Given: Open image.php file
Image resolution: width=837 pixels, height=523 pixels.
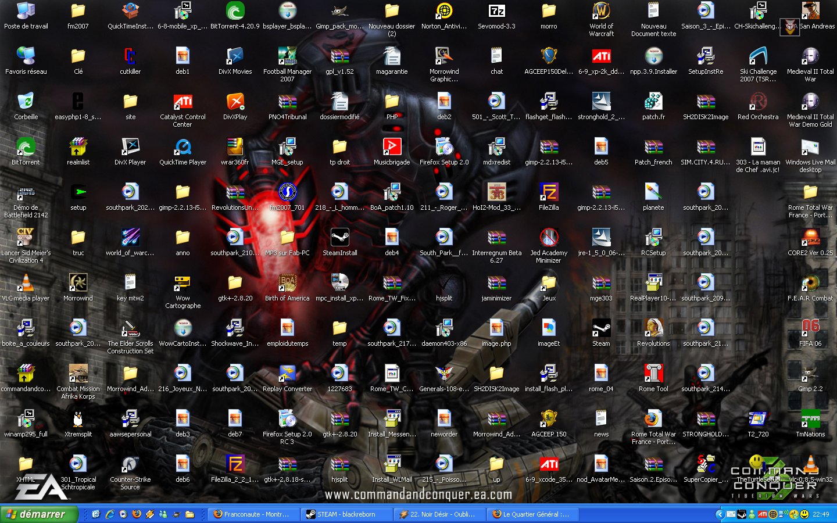Looking at the screenshot, I should [x=497, y=333].
